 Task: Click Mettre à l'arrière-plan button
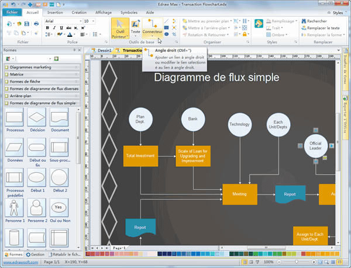coord(206,28)
